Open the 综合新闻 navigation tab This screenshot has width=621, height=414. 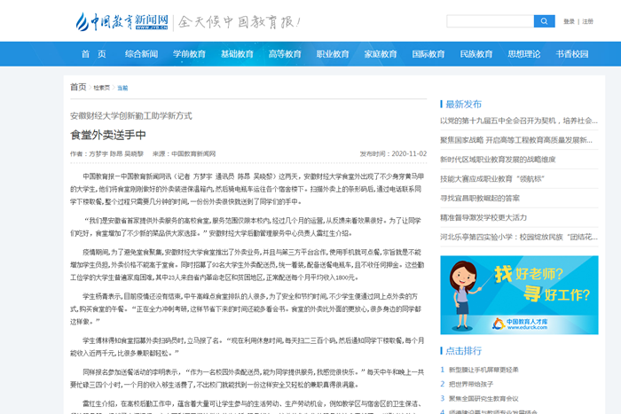141,54
